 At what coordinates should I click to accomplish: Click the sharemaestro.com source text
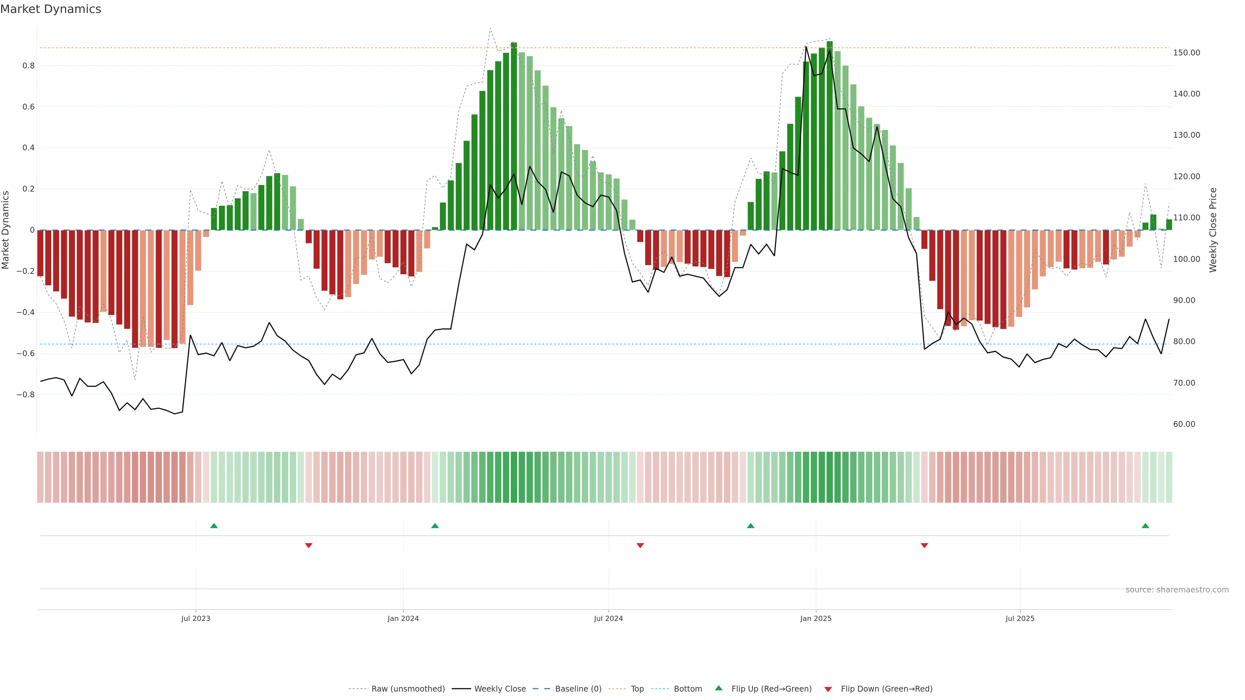pyautogui.click(x=1177, y=590)
